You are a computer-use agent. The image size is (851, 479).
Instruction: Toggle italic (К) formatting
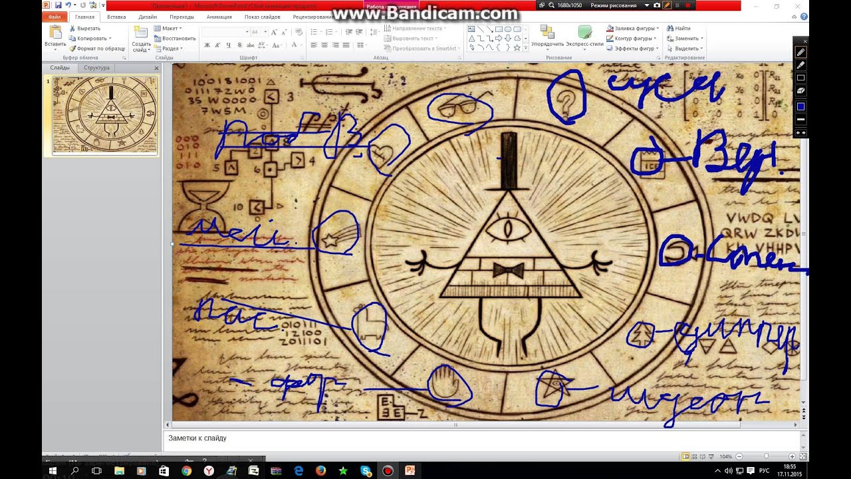coord(218,45)
